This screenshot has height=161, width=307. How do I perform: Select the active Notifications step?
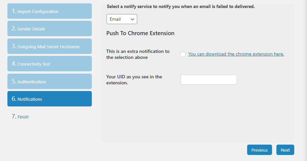(x=49, y=99)
